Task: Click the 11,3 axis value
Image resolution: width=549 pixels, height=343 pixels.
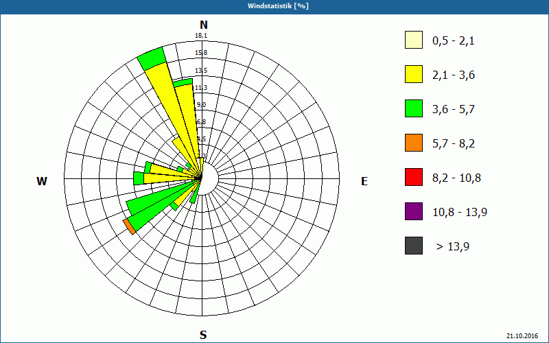Action: [201, 88]
